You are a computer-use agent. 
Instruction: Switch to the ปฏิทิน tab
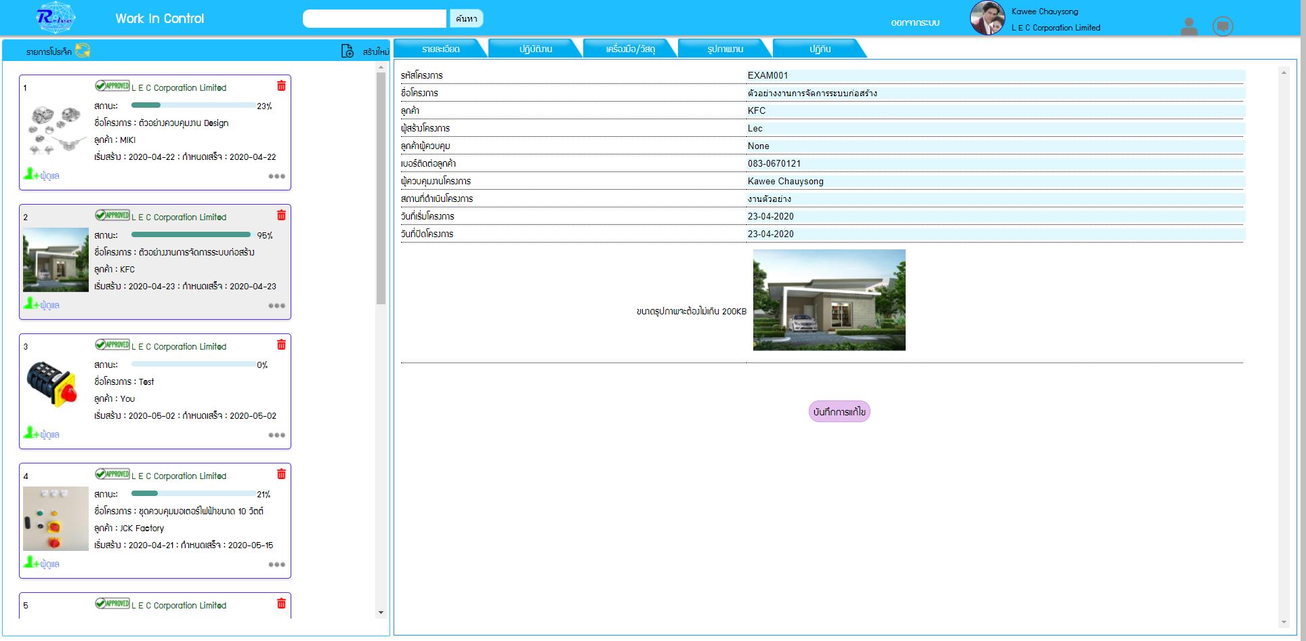820,49
